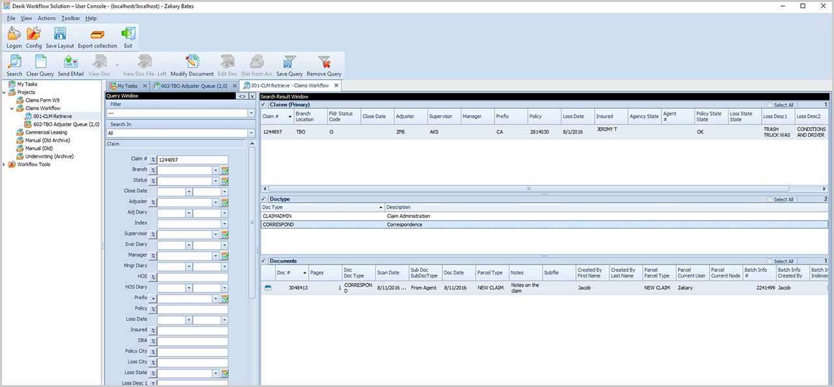Toggle Select All checkbox in Documents panel

(x=769, y=261)
